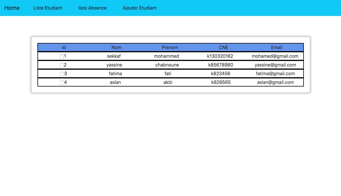Select mohammed in the Prenom column
Screen dimensions: 341x196
167,56
